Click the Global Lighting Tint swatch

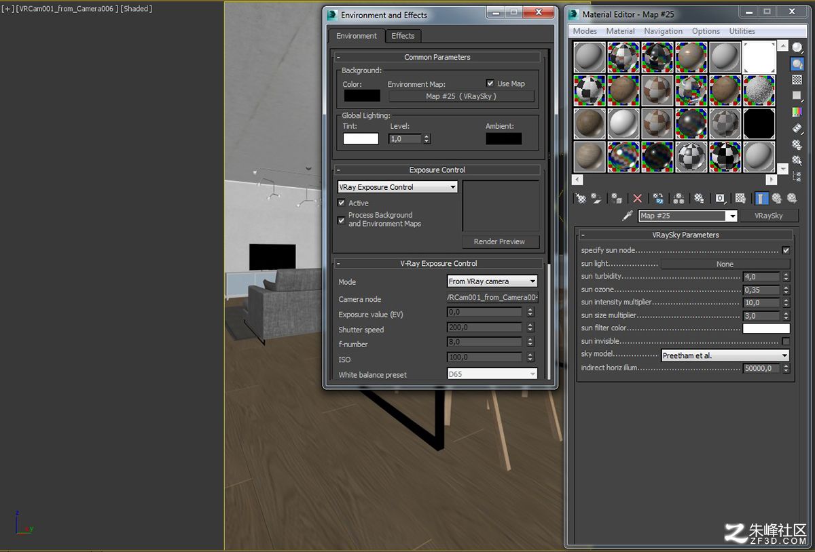(x=361, y=138)
